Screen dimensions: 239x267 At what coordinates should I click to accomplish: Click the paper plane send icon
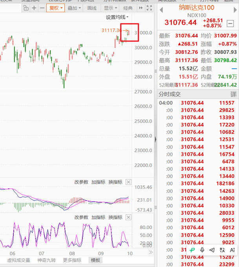click(212, 250)
